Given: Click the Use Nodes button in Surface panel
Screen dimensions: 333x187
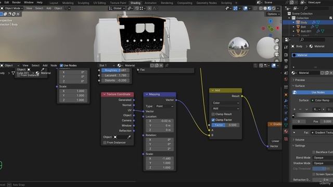Looking at the screenshot, I should (312, 92).
